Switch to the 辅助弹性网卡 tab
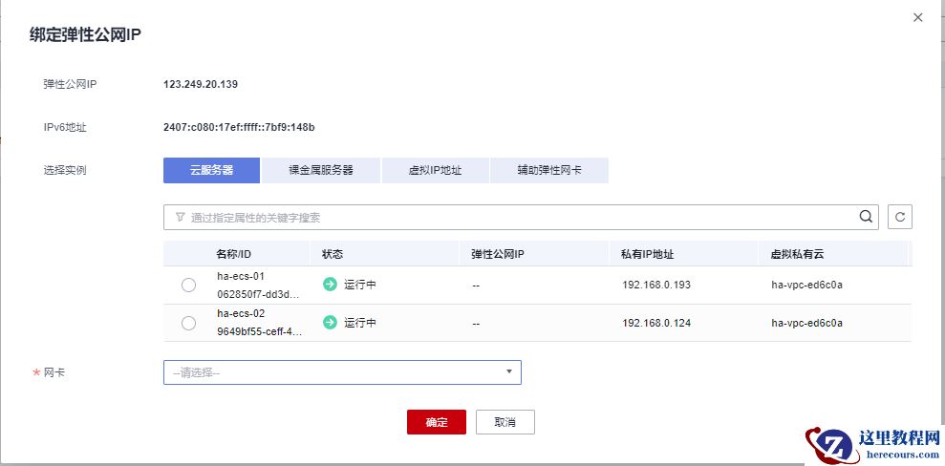945x466 pixels. click(549, 170)
